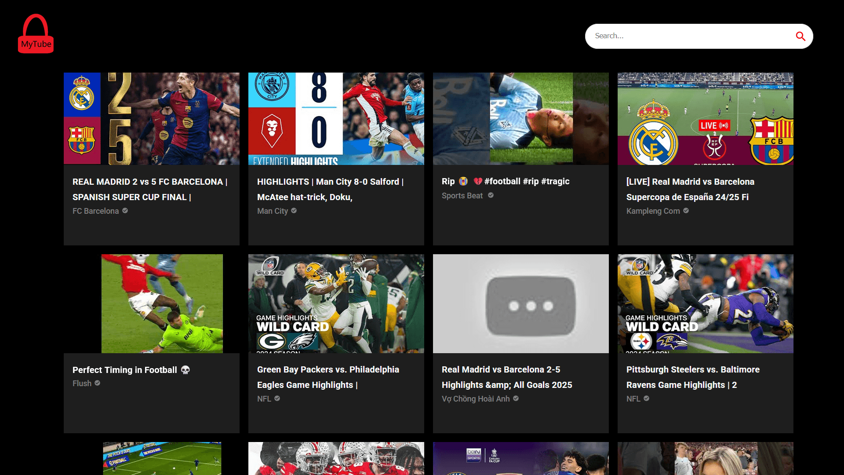
Task: Click the MyTube logo icon
Action: 36,34
